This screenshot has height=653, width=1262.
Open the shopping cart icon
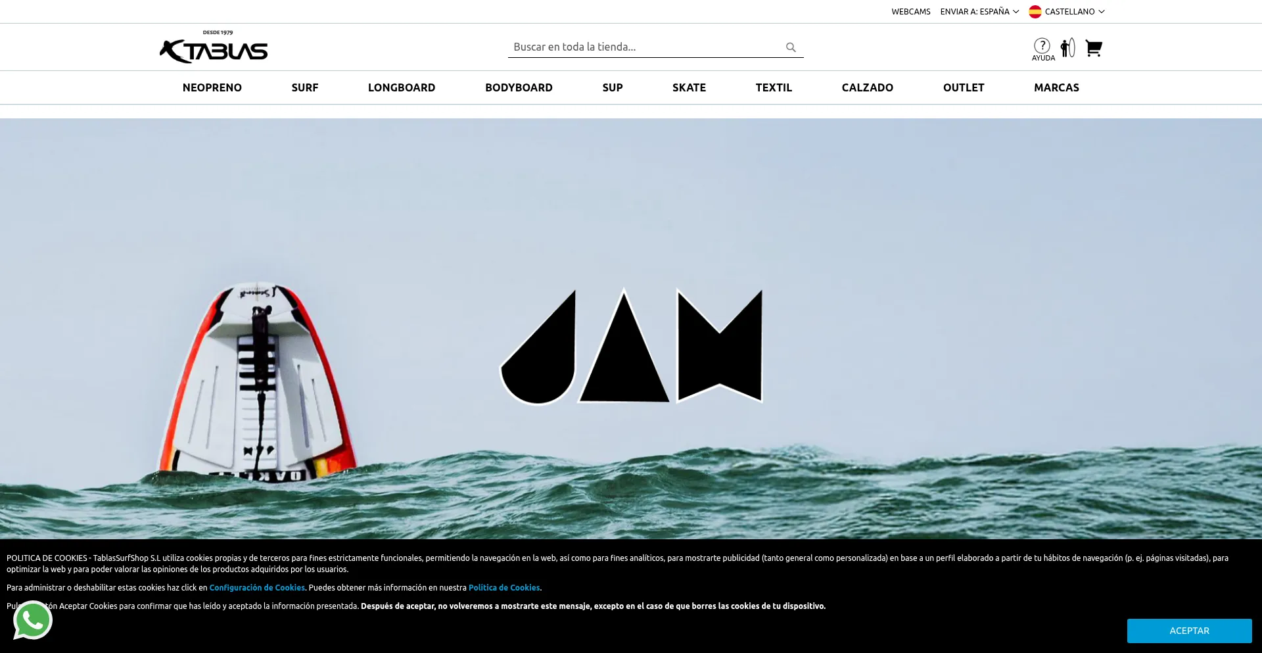[x=1094, y=48]
